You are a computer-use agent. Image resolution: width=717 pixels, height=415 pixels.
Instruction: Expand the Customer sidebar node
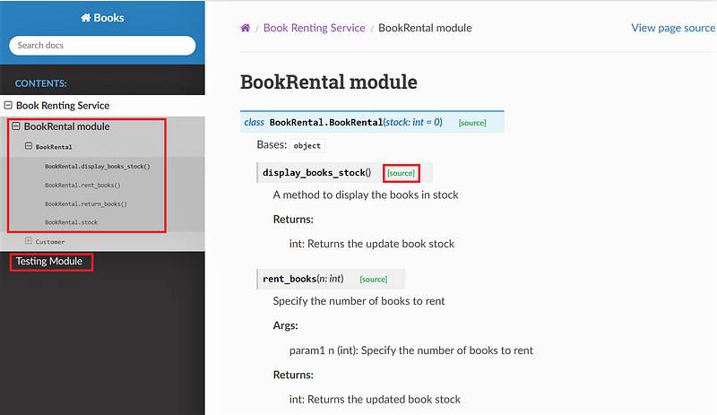pyautogui.click(x=29, y=241)
